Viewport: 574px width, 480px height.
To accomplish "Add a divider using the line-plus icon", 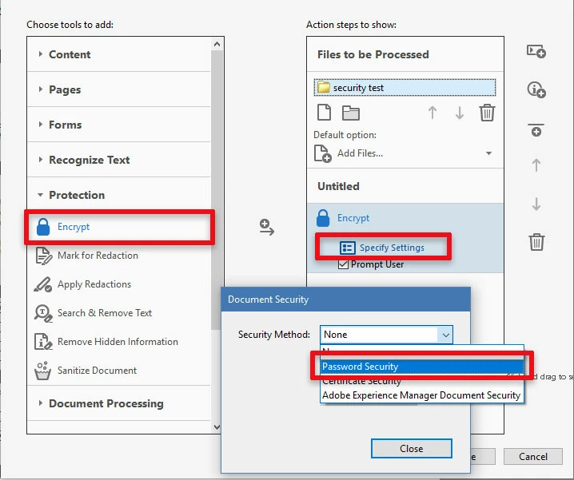I will 536,130.
